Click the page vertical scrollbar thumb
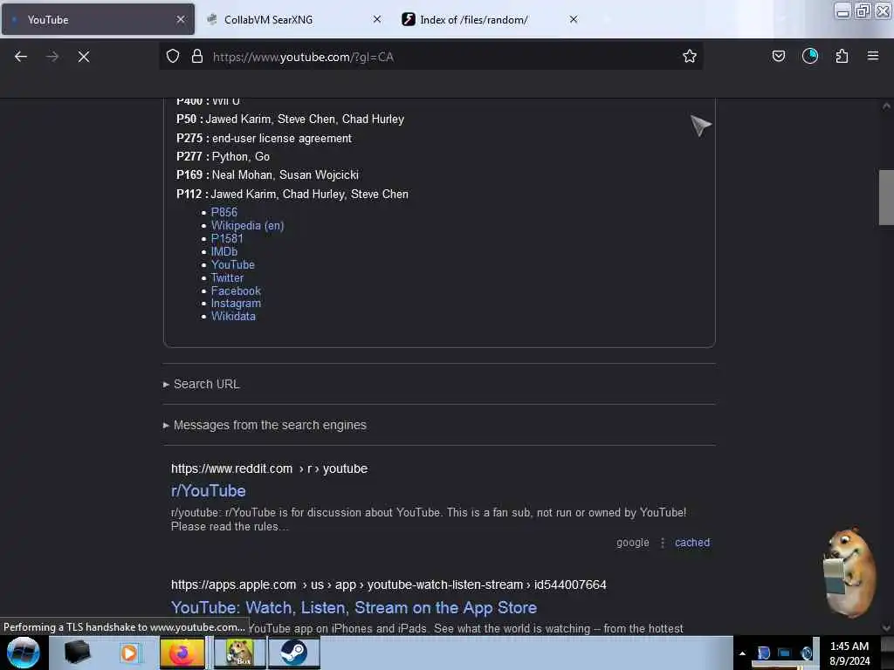 click(886, 197)
